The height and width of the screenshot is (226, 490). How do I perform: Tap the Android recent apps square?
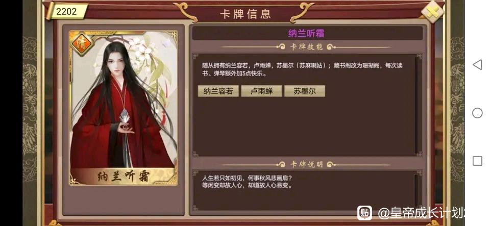pyautogui.click(x=477, y=161)
